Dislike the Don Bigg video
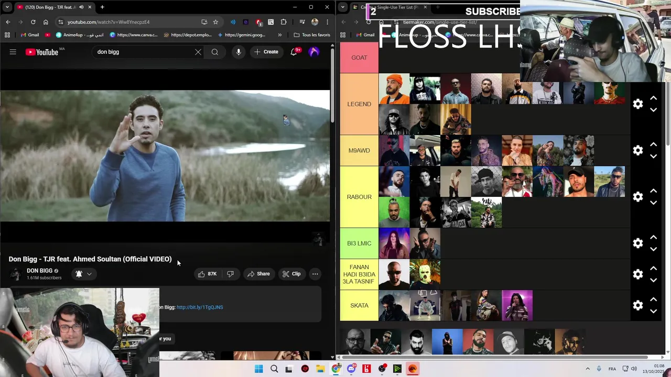671x377 pixels. point(230,274)
